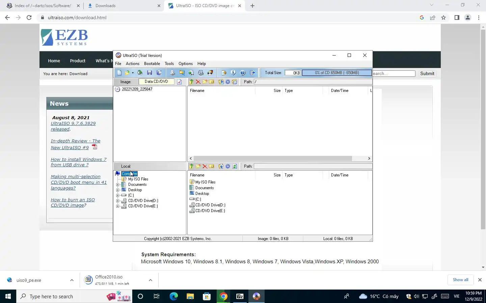Click the 0% of CD 650MB capacity bar
Screen dimensions: 486x303
tap(337, 73)
